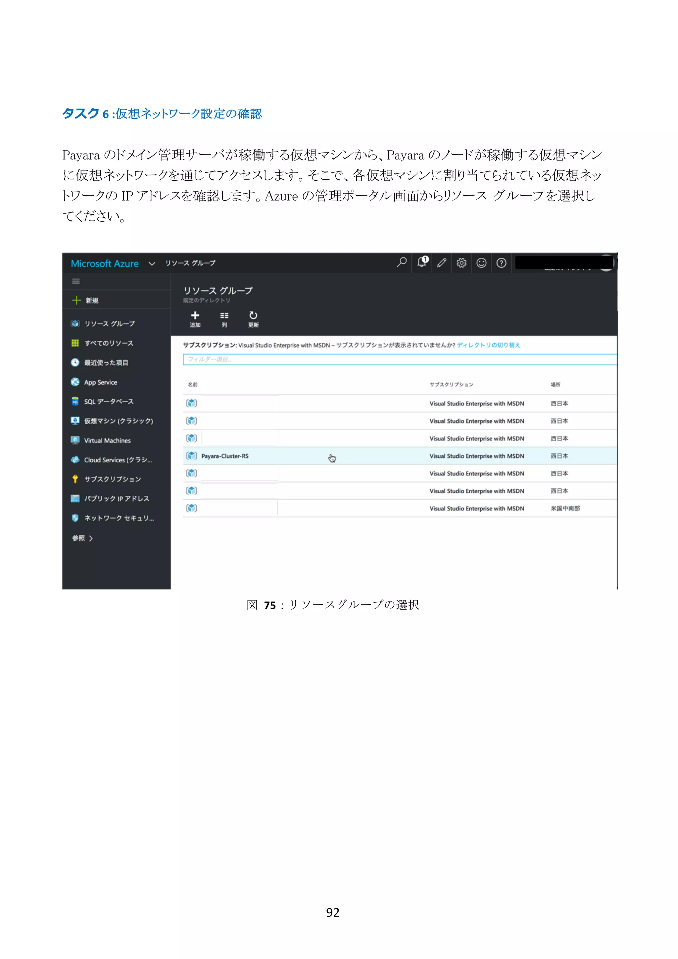
Task: Click the 米国中南部 location cell
Action: point(565,508)
